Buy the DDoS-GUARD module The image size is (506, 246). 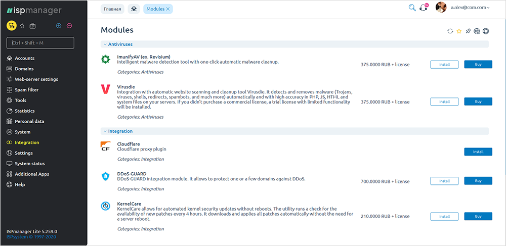pyautogui.click(x=478, y=181)
